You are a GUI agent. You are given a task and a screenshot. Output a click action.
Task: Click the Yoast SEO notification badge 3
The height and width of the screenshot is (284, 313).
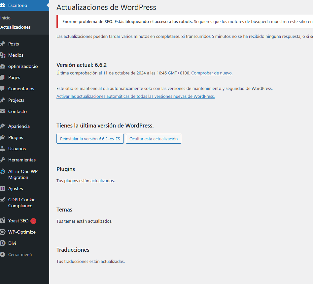[x=33, y=221]
